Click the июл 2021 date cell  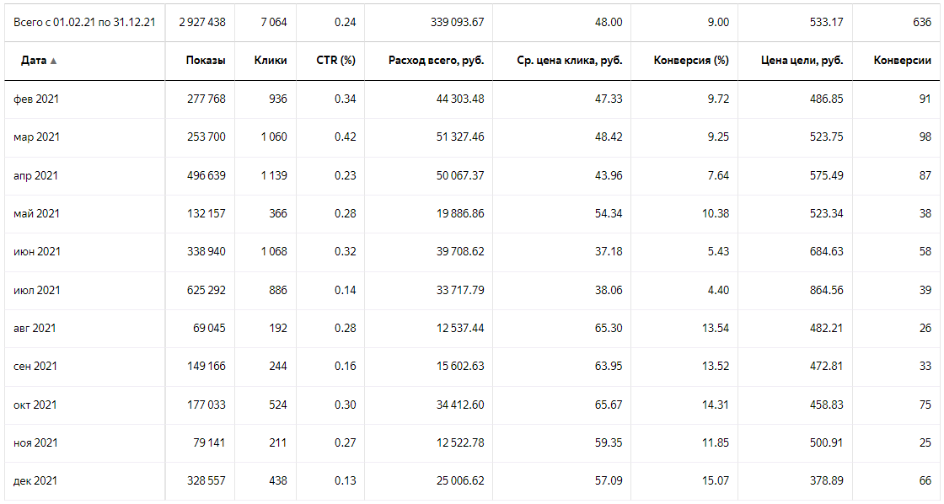pyautogui.click(x=36, y=290)
